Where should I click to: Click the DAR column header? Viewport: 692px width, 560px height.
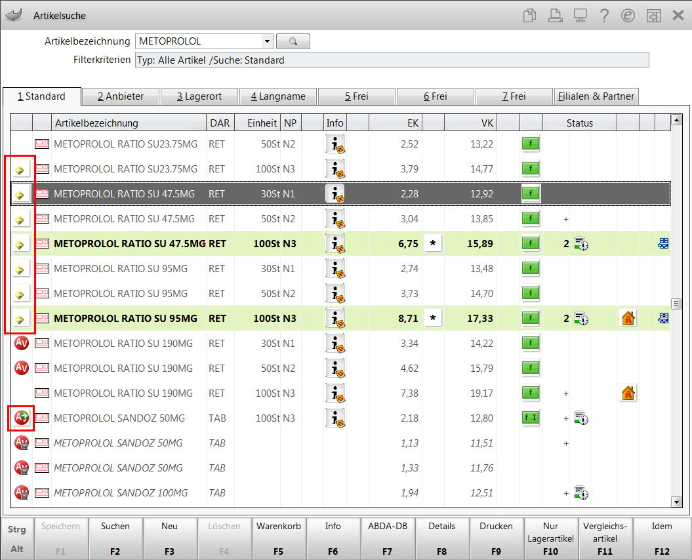point(220,123)
